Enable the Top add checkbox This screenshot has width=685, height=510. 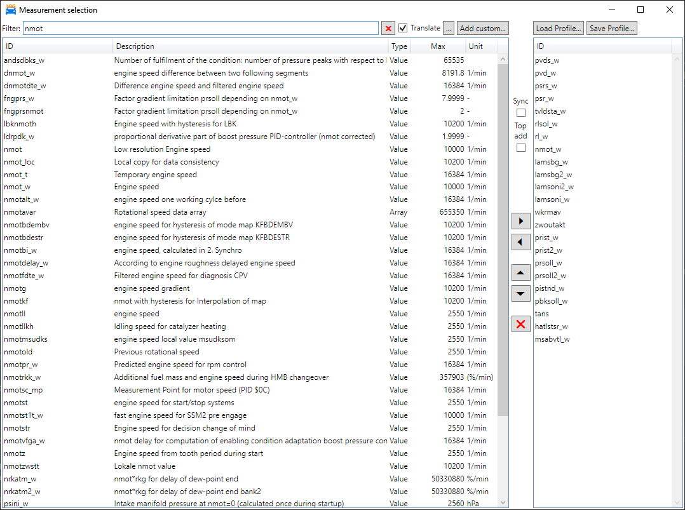click(x=521, y=147)
